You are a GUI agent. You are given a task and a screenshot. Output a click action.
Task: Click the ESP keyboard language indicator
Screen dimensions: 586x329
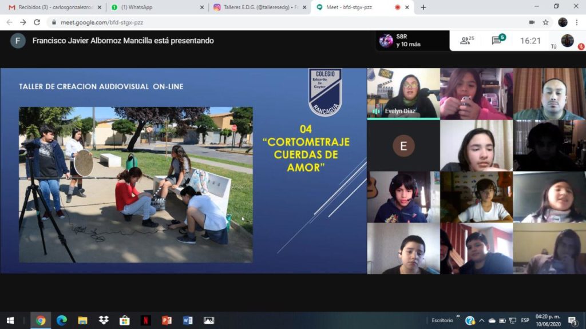pos(525,320)
